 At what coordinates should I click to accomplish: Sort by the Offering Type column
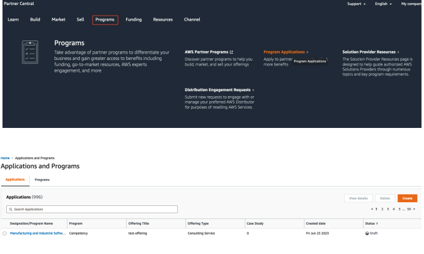(198, 223)
